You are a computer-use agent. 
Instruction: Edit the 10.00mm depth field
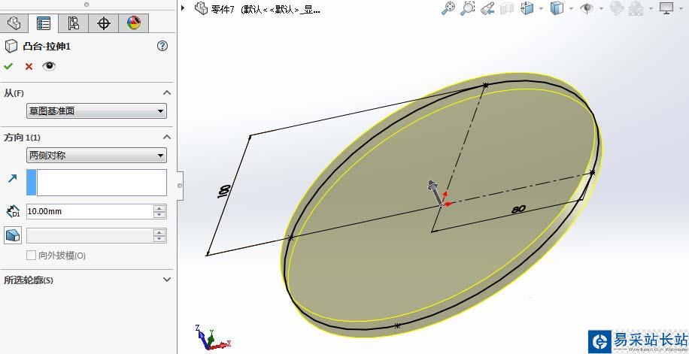[90, 211]
